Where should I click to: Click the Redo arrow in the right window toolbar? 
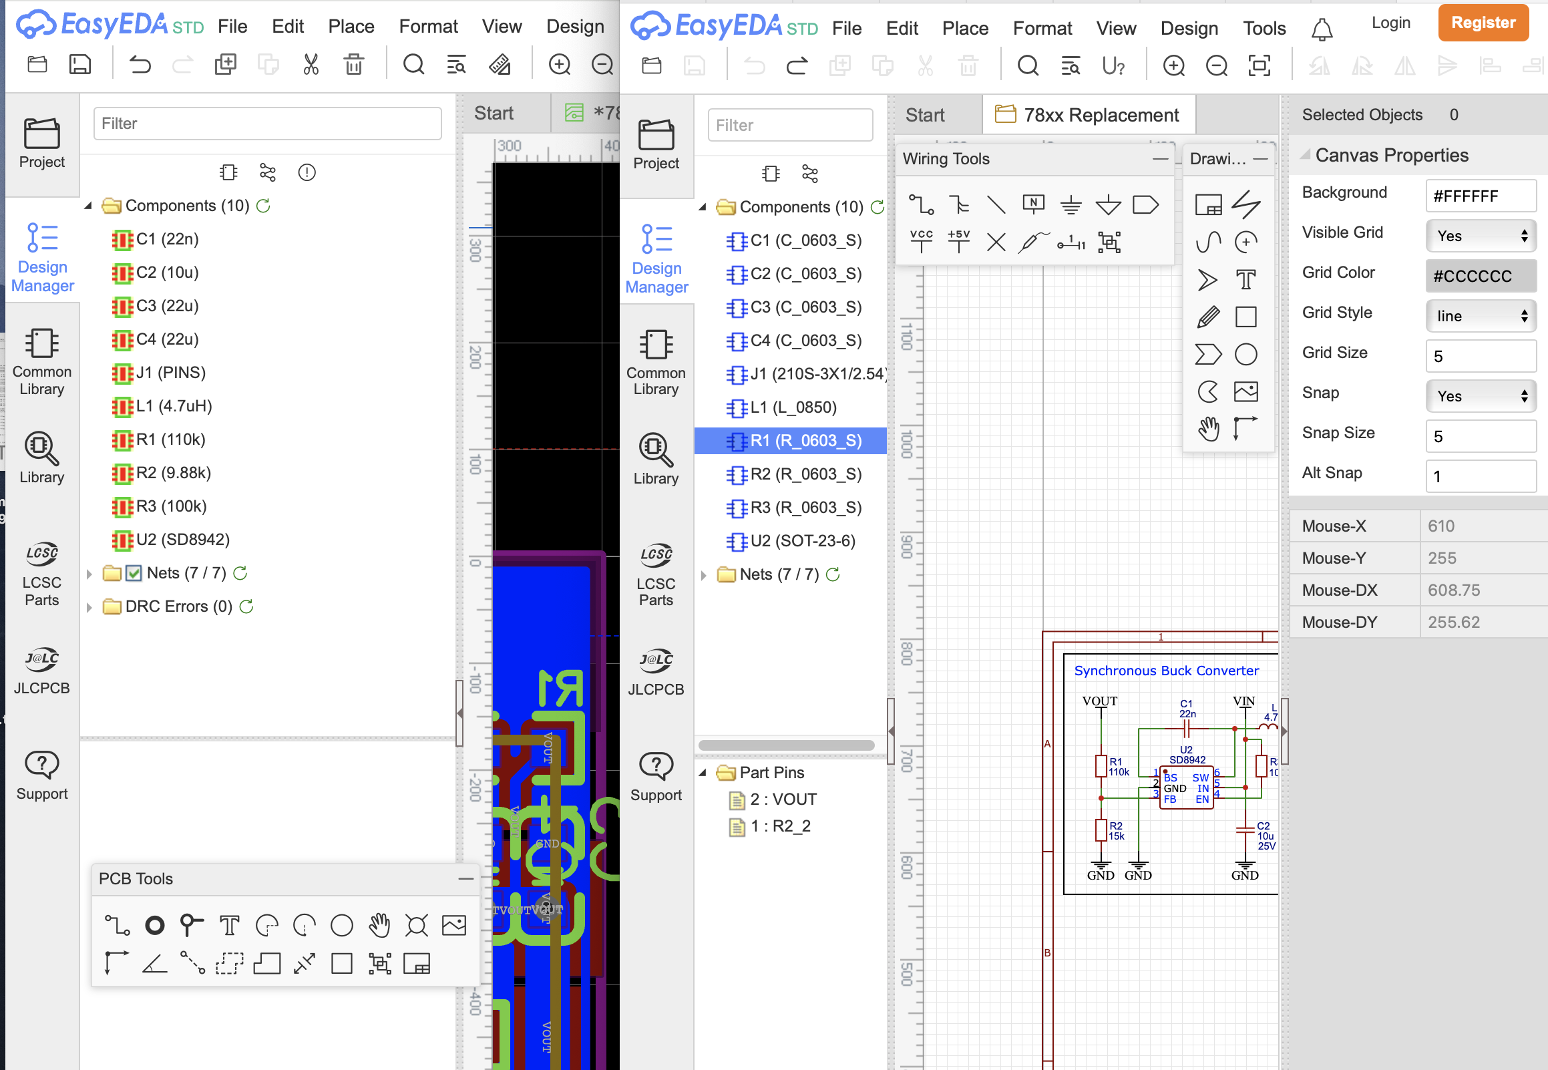pos(796,65)
